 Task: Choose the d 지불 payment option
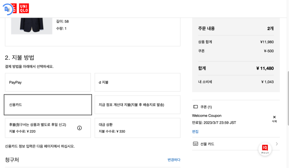137,82
